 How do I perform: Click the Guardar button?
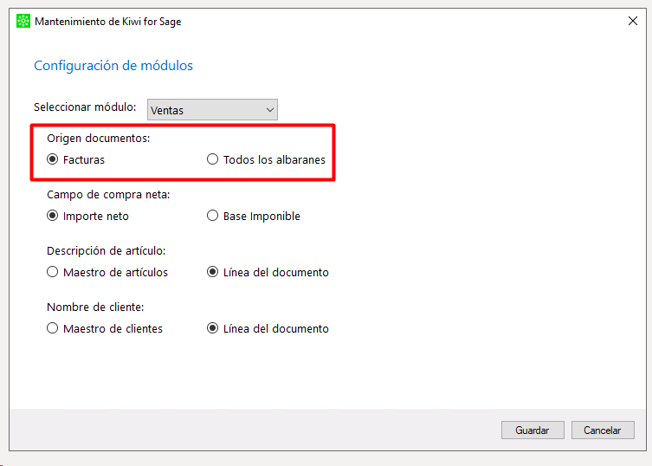coord(533,430)
